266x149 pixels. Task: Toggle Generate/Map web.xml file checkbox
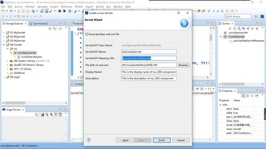(87, 34)
